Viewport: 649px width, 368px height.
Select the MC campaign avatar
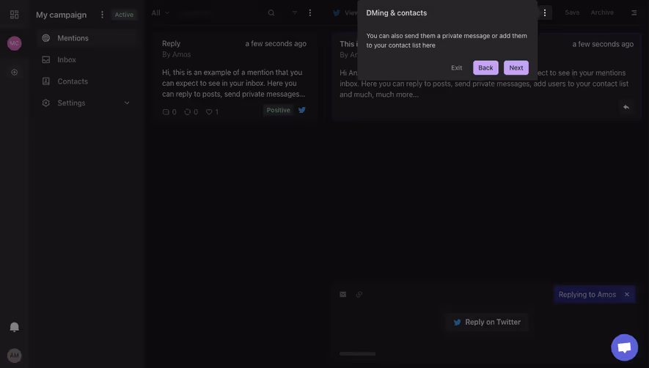(14, 43)
